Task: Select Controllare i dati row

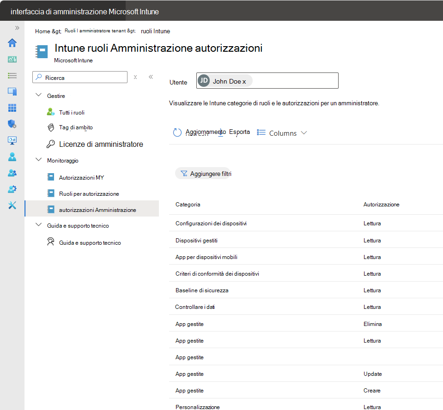Action: [306, 307]
